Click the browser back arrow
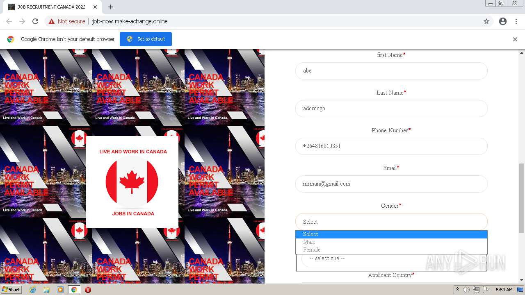The image size is (525, 295). point(9,21)
